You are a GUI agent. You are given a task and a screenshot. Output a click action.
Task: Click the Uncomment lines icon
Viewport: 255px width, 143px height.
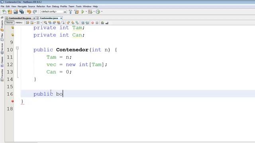(107, 23)
